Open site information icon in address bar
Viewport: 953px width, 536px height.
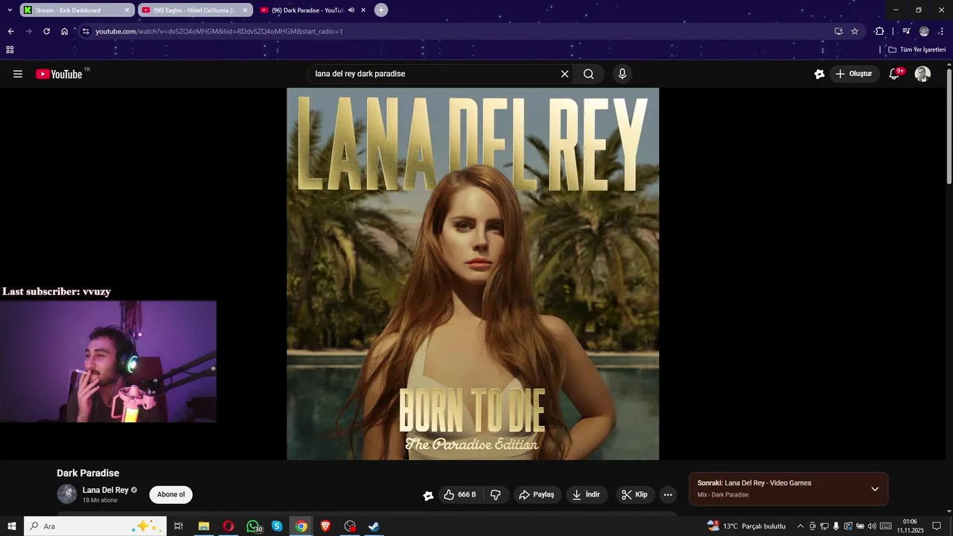[x=86, y=31]
